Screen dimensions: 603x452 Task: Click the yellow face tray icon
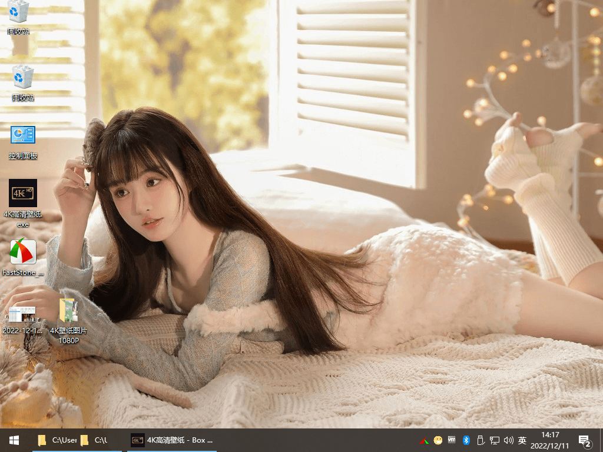438,440
